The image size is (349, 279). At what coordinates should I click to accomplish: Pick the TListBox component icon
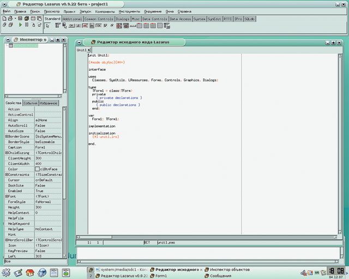[119, 26]
